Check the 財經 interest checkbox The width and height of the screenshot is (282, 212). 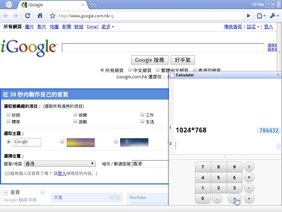[8, 114]
